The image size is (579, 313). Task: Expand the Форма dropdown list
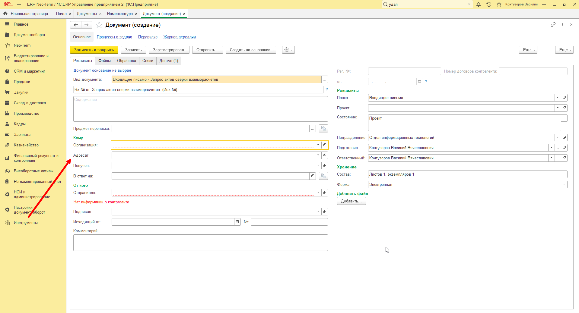(x=564, y=184)
